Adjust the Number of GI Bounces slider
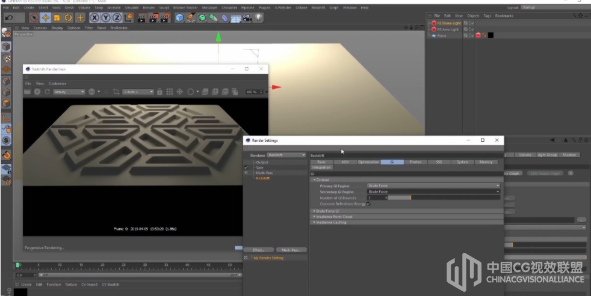Viewport: 591px width, 296px height. coord(444,198)
